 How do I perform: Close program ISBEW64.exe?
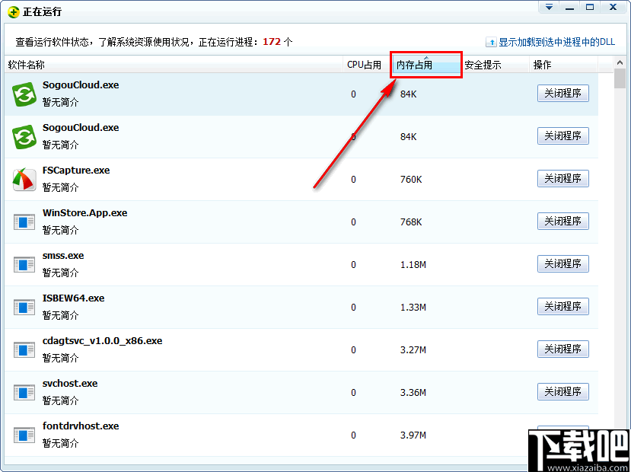(x=563, y=307)
